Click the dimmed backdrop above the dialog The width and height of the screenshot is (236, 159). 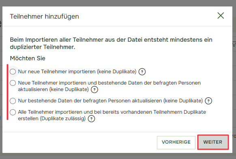118,3
